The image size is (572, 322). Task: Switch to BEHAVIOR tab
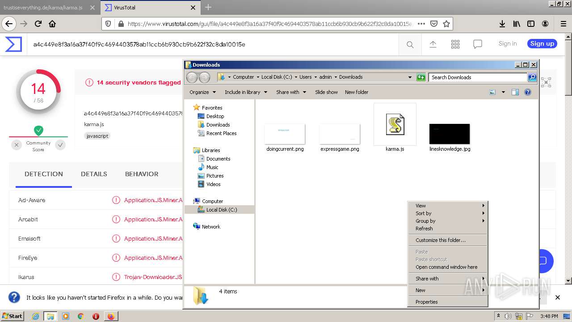[142, 174]
